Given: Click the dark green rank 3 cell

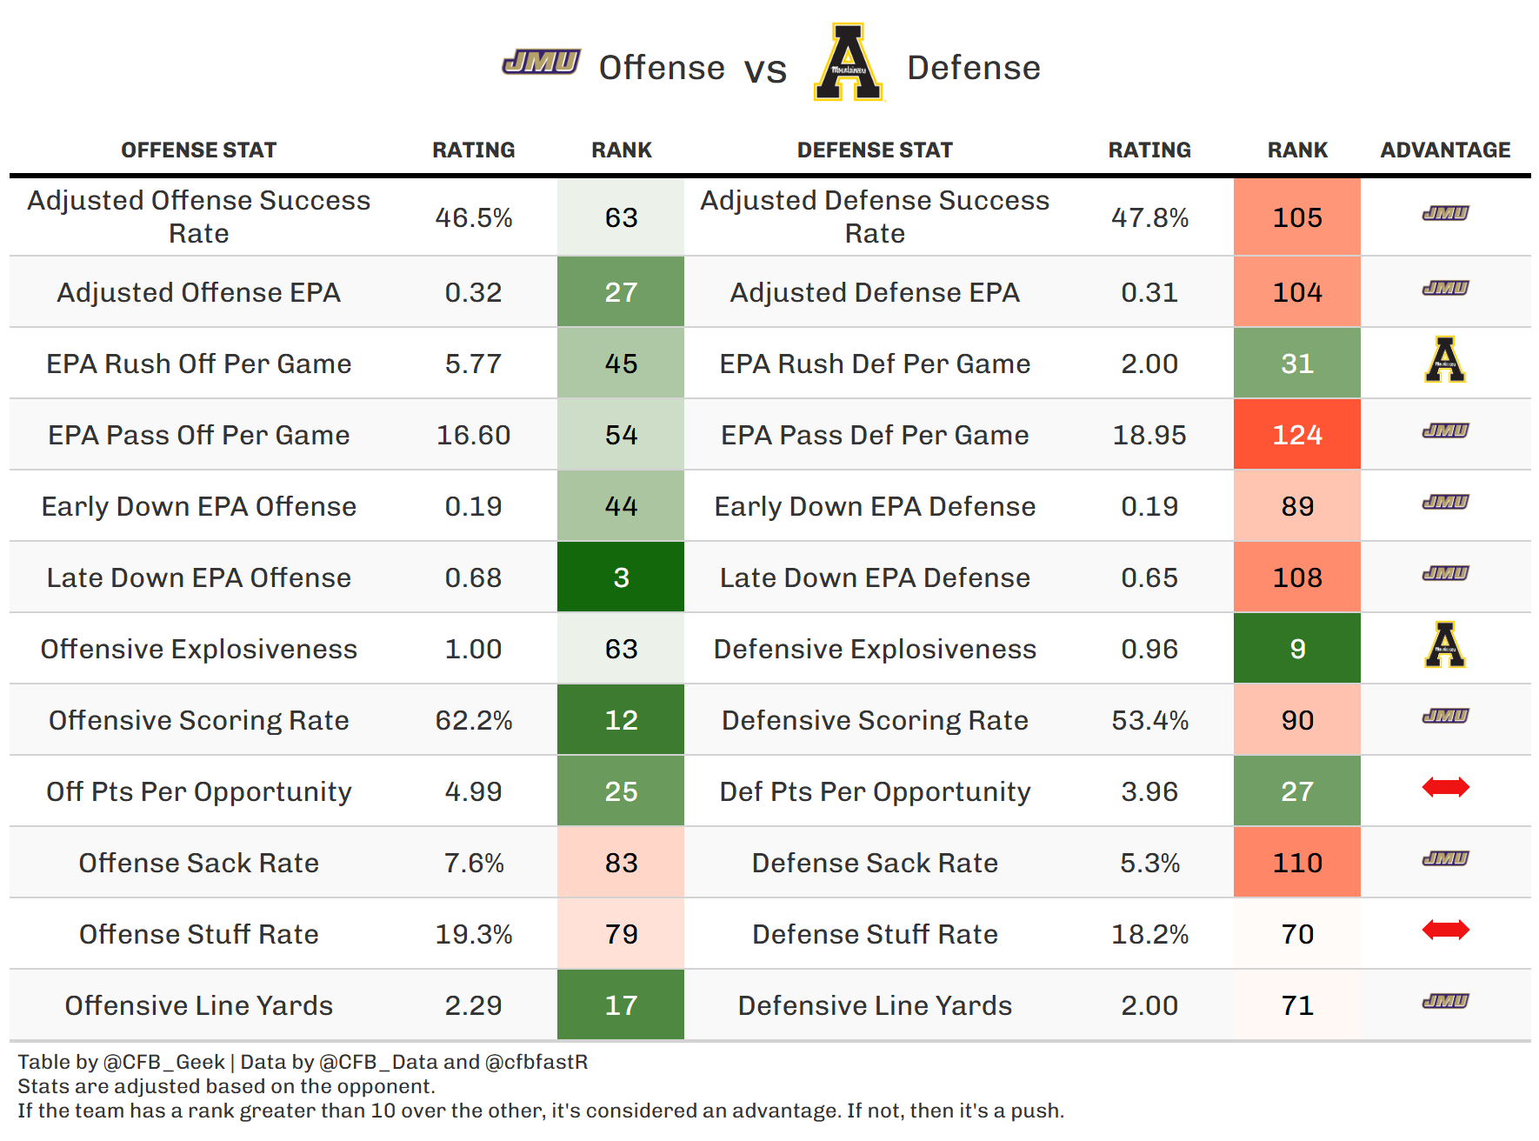Looking at the screenshot, I should 621,577.
